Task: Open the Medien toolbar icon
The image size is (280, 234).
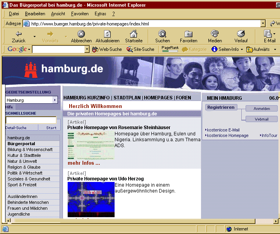Action: [215, 34]
